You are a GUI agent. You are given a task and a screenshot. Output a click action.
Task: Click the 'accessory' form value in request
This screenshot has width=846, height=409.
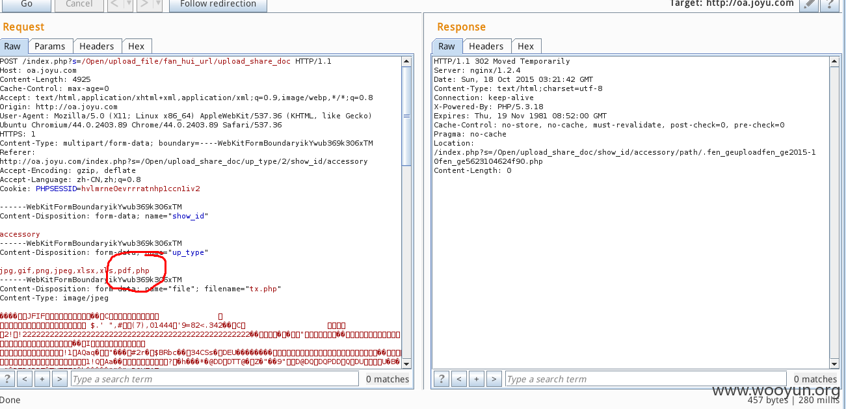coord(20,234)
